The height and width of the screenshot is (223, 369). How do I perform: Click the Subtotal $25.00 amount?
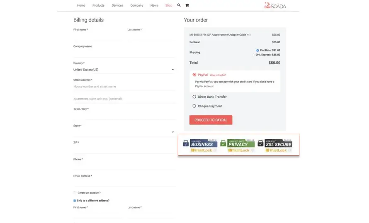click(276, 42)
